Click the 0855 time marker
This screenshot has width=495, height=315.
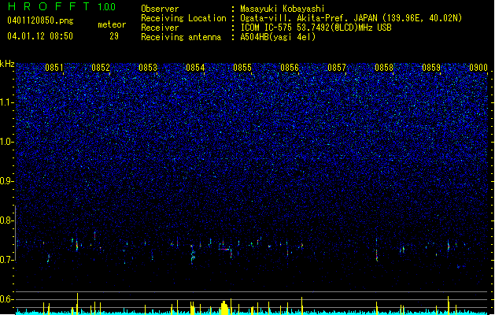(242, 68)
